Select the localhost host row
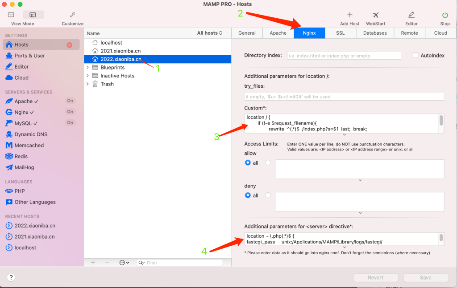 click(158, 42)
